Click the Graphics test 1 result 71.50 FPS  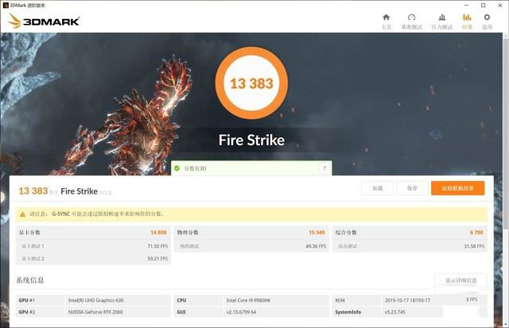tap(157, 246)
